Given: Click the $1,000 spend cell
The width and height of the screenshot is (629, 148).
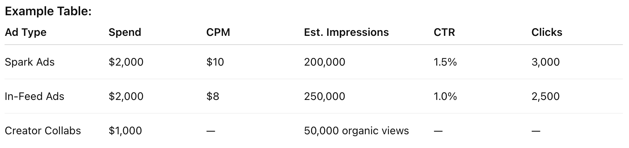Looking at the screenshot, I should pos(125,130).
